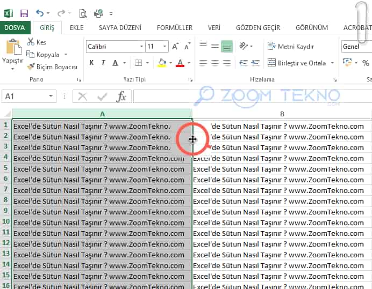
Task: Expand the Kopyala dropdown arrow
Action: 66,55
